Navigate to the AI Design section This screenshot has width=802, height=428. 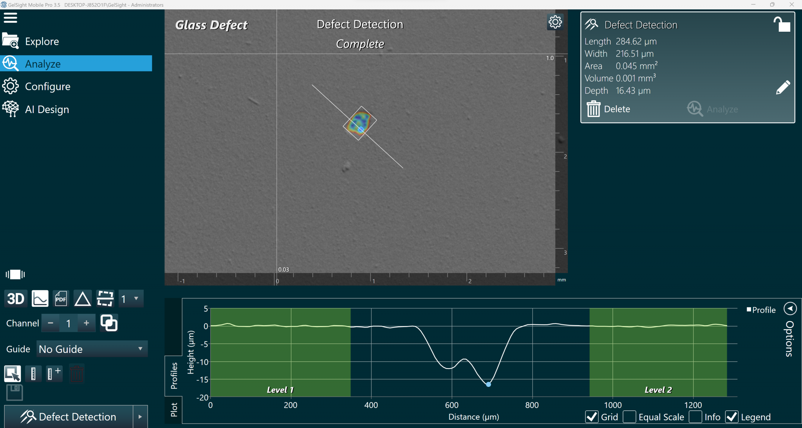47,109
